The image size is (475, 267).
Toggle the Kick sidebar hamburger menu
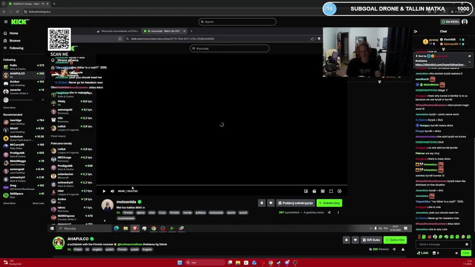[x=6, y=22]
